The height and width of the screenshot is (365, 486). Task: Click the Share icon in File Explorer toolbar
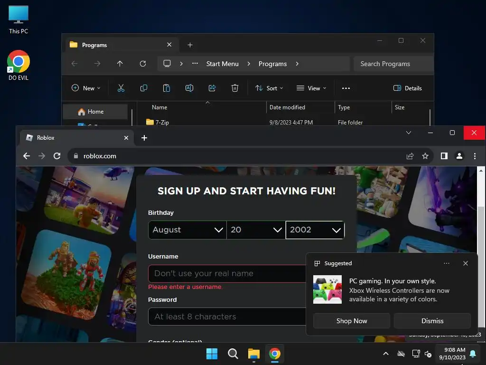(212, 88)
